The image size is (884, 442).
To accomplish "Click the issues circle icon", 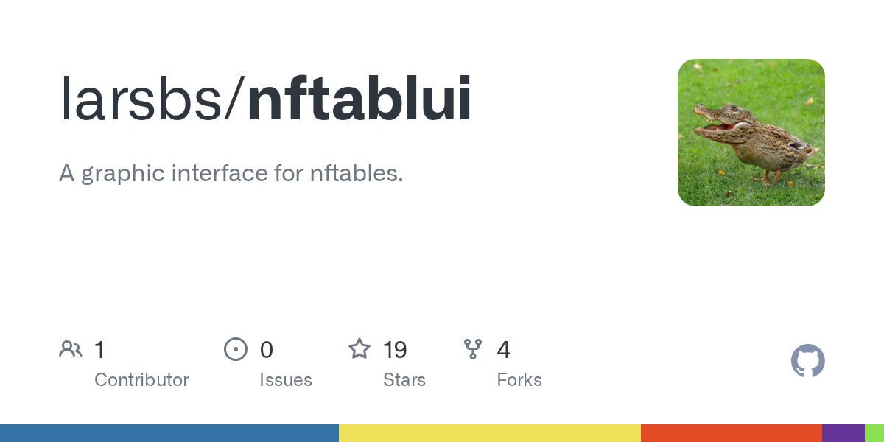I will pyautogui.click(x=235, y=349).
